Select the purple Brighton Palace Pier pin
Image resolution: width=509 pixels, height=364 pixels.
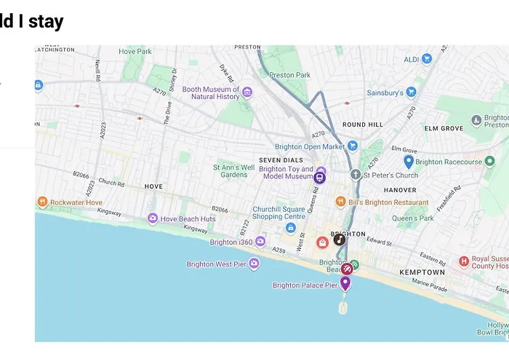click(x=345, y=283)
